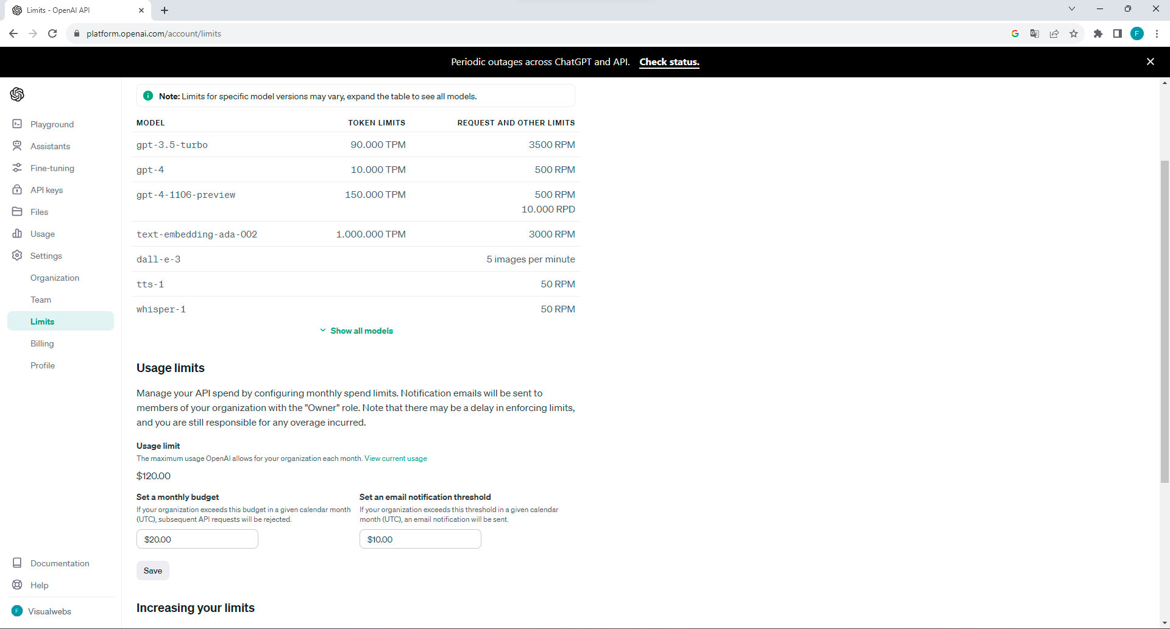1170x629 pixels.
Task: Click the API keys lock icon
Action: pyautogui.click(x=17, y=189)
